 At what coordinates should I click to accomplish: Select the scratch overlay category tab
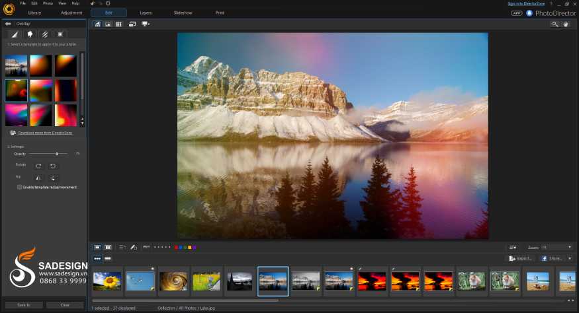pos(45,34)
